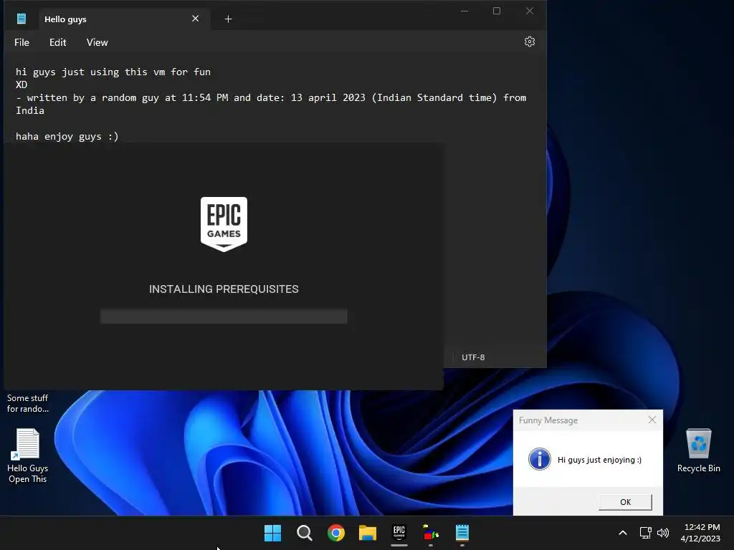This screenshot has width=734, height=550.
Task: Switch to Notepad taskbar icon
Action: point(462,533)
